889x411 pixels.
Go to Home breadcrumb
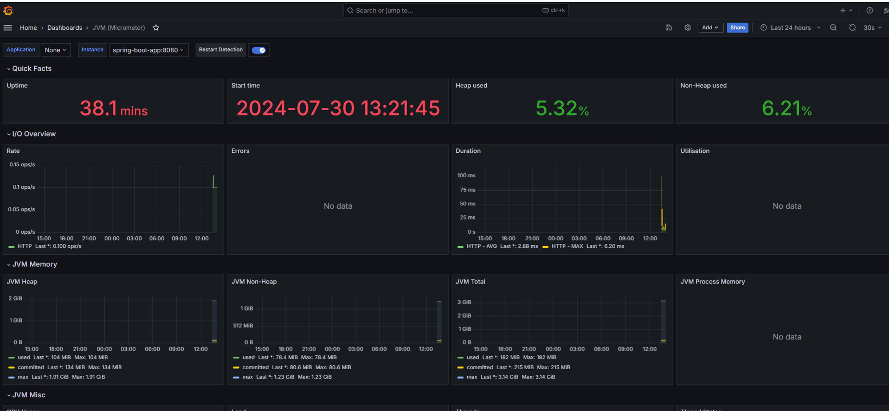28,28
